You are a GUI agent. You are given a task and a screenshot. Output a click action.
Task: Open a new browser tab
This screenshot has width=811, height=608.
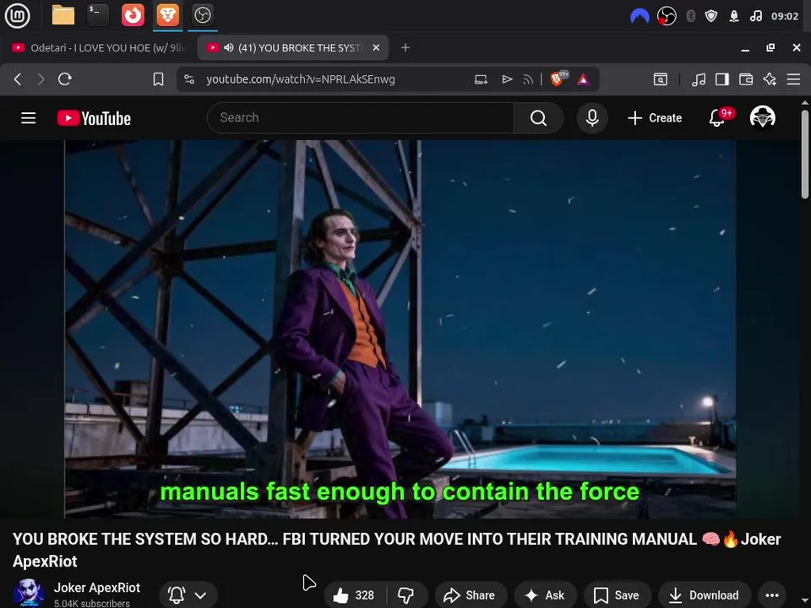pyautogui.click(x=405, y=47)
